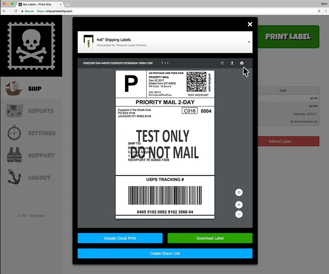Click Create Share Link button

click(x=165, y=253)
